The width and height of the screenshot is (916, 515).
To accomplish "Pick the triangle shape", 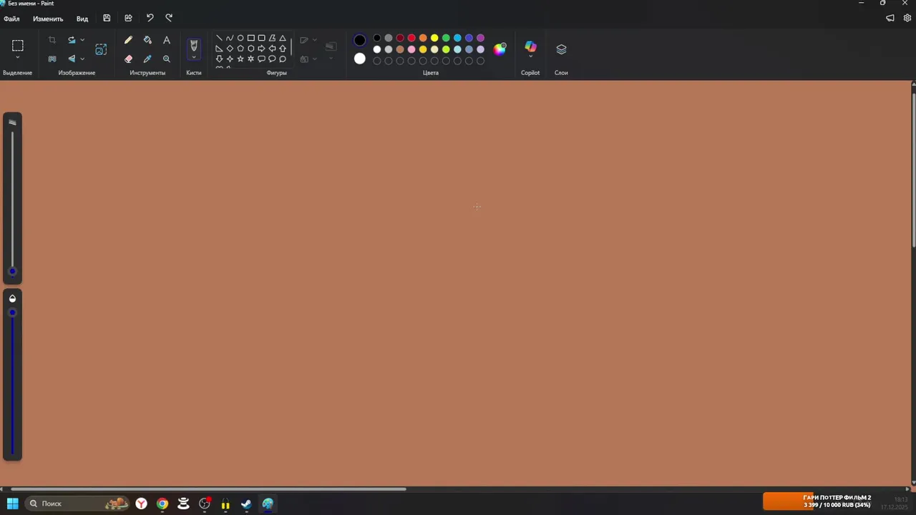I will (283, 38).
